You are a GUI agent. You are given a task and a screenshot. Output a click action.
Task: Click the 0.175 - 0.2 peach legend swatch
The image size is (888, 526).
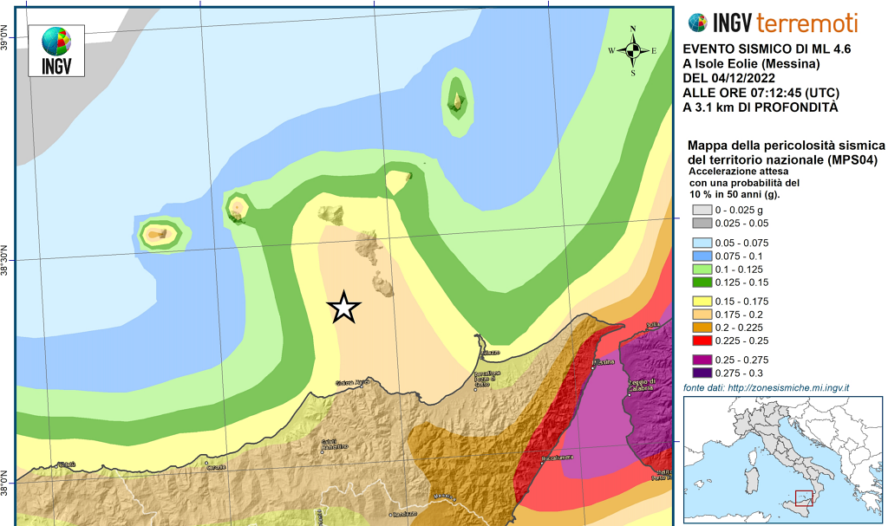(x=700, y=314)
